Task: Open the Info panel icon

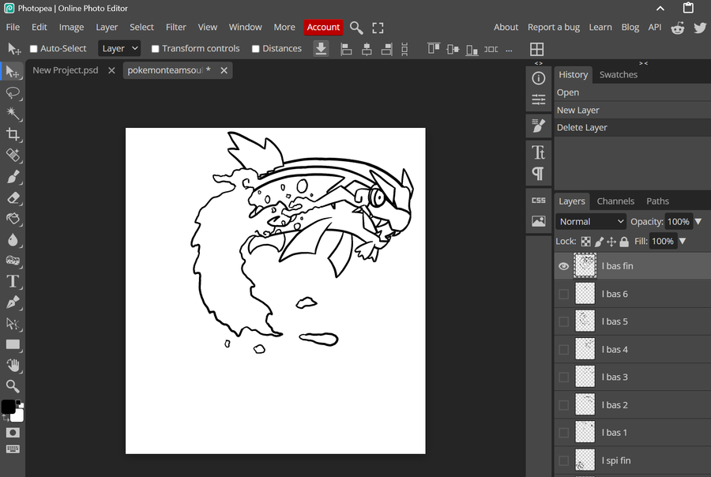Action: 538,78
